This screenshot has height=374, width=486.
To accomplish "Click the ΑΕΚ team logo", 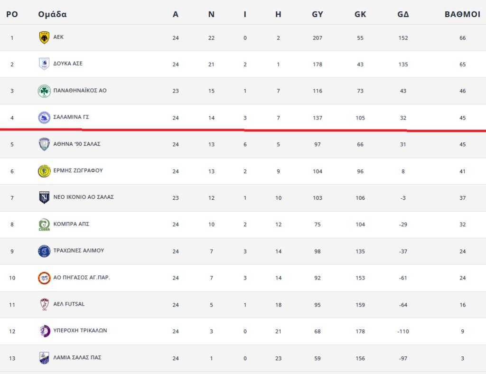I will (x=44, y=37).
